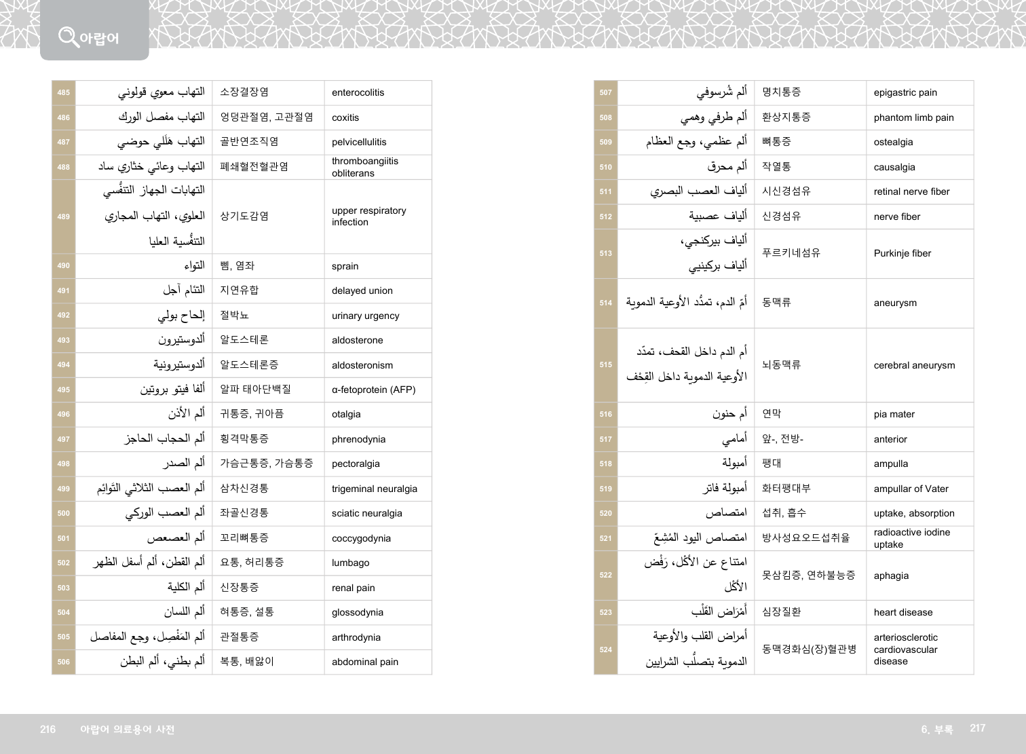
Task: Click the 'Purkinje fiber' entry
Action: coord(902,253)
